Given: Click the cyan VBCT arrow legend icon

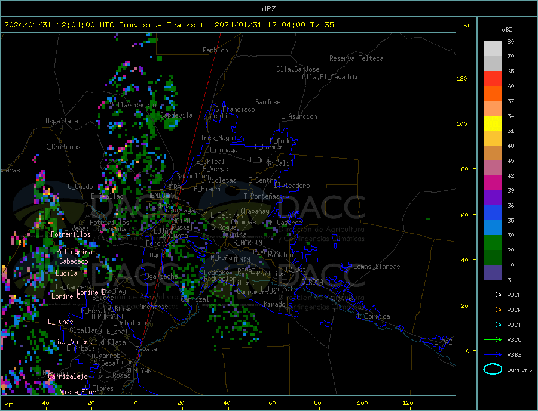Looking at the screenshot, I should click(493, 325).
